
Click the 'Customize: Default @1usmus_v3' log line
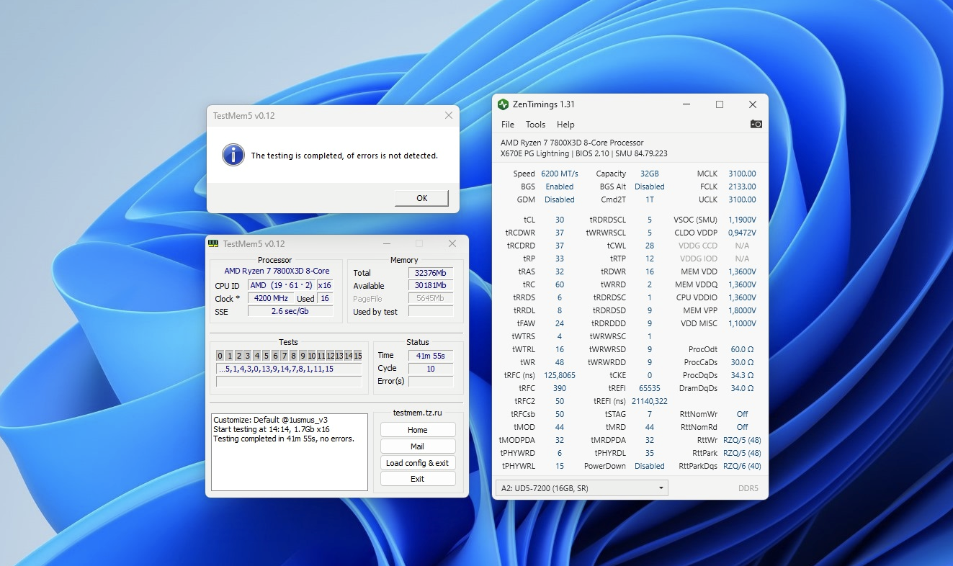tap(270, 420)
